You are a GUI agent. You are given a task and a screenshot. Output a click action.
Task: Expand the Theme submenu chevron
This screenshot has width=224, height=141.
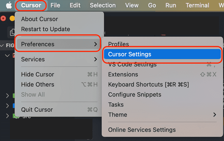[214, 115]
